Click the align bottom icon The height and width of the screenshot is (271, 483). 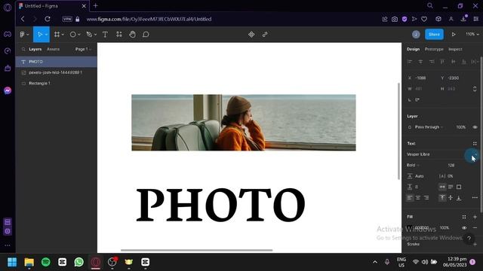point(464,62)
